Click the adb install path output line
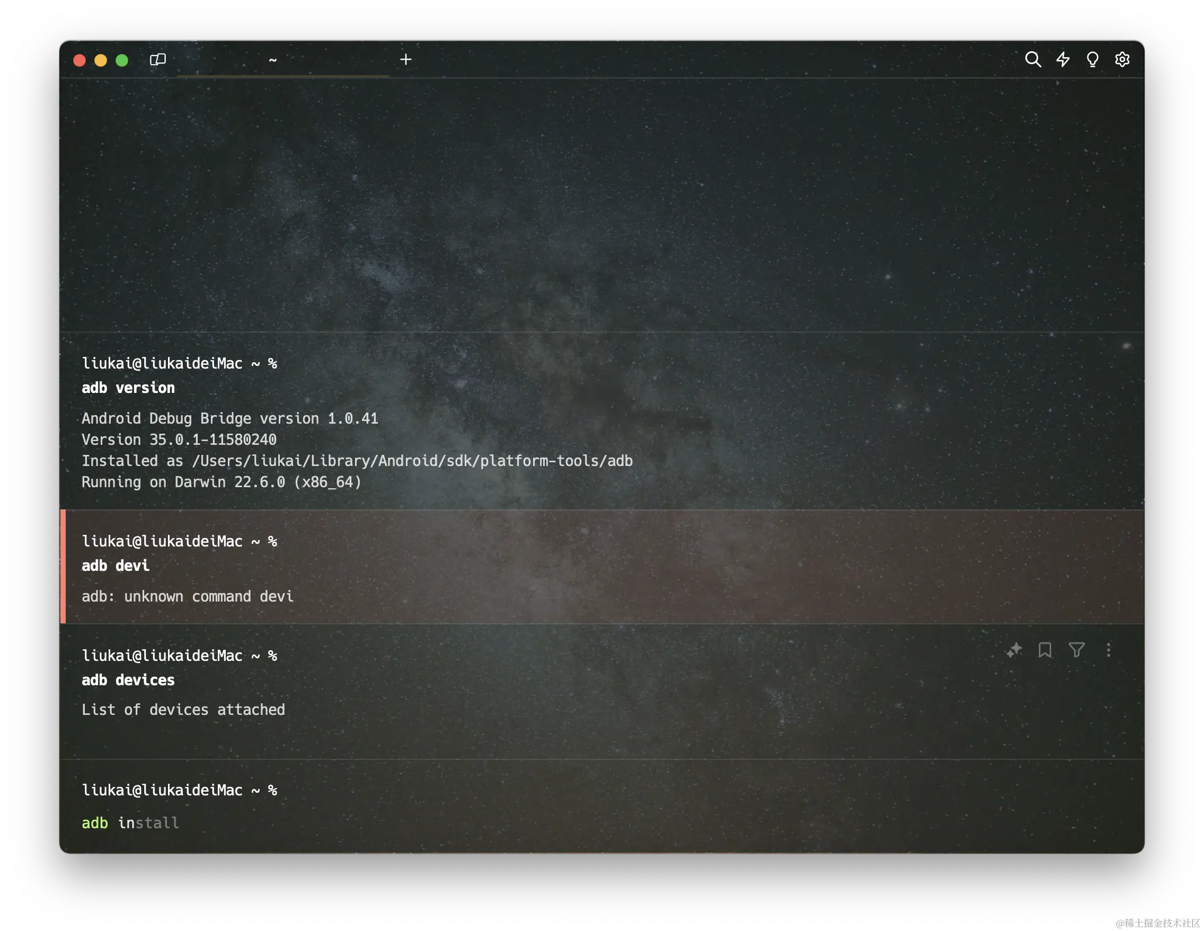 (357, 461)
